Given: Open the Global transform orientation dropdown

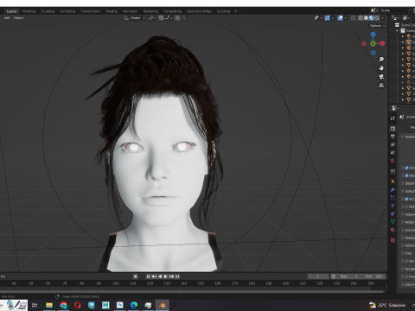Looking at the screenshot, I should click(x=135, y=18).
